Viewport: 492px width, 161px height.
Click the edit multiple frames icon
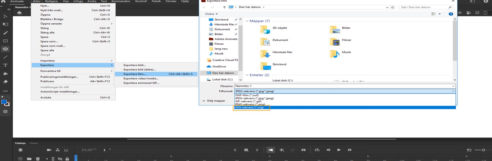tap(282, 150)
